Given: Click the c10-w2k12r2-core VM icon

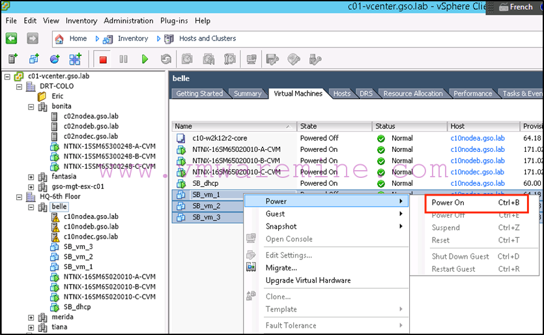Looking at the screenshot, I should 180,138.
